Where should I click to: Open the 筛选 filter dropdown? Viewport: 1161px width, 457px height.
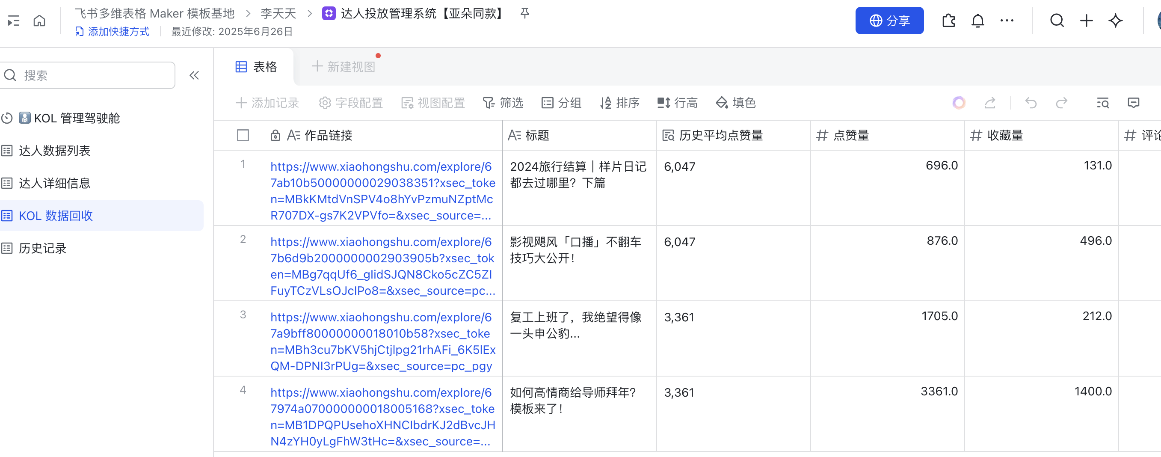503,103
